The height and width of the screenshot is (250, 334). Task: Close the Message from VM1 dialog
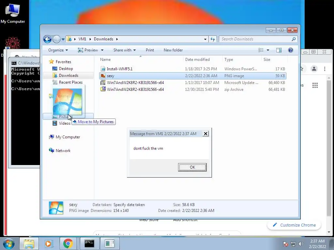coord(205,133)
